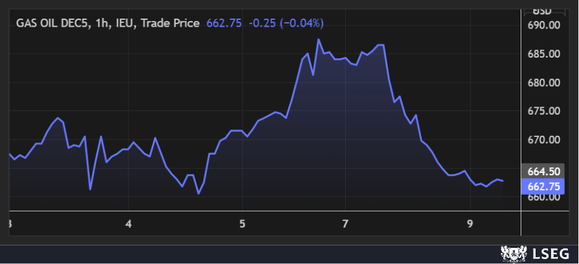Click the 685.00 price axis label
579x264 pixels.
(x=544, y=54)
